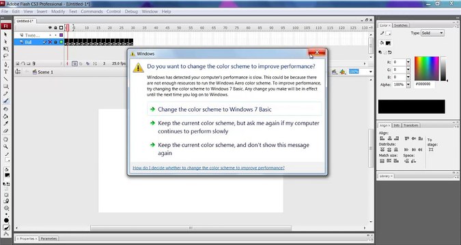Select the Eyedropper tool
The height and width of the screenshot is (245, 461).
6,124
